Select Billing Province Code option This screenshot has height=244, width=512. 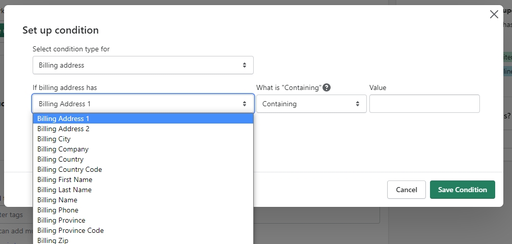pos(70,230)
